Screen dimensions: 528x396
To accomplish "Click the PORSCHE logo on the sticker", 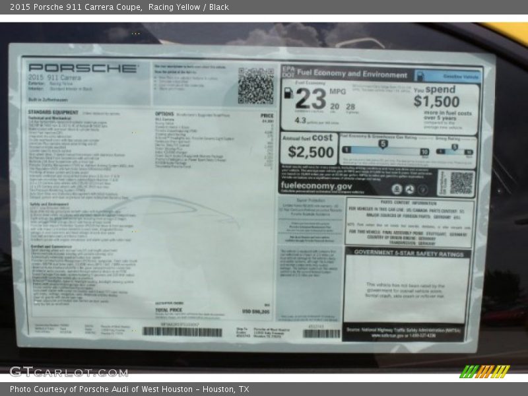I will click(x=82, y=68).
